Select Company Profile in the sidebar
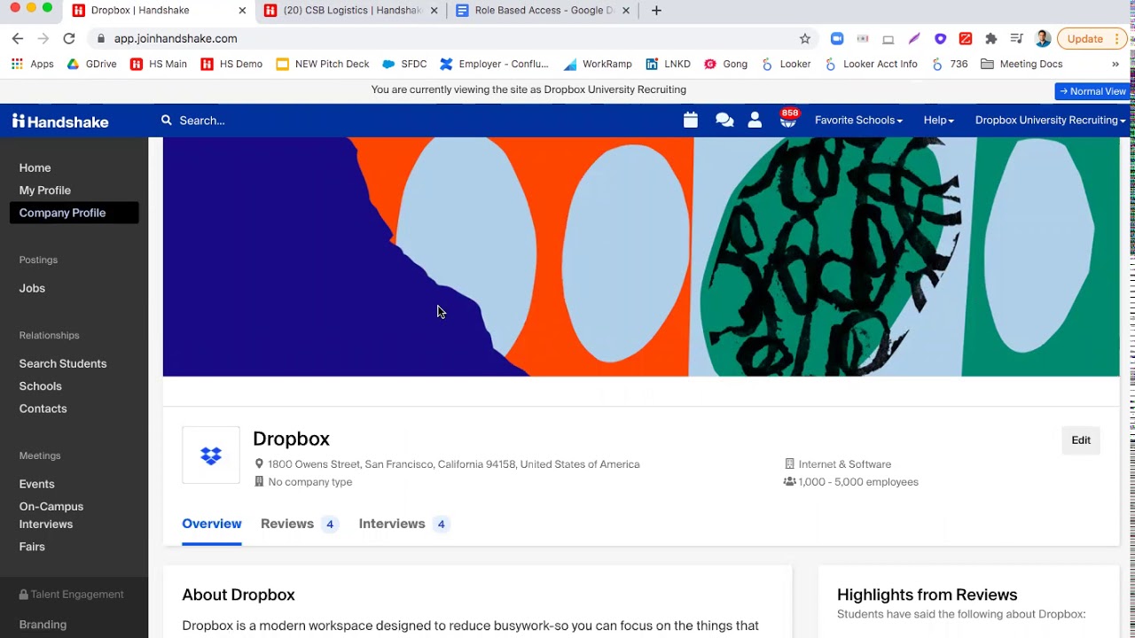 coord(74,213)
